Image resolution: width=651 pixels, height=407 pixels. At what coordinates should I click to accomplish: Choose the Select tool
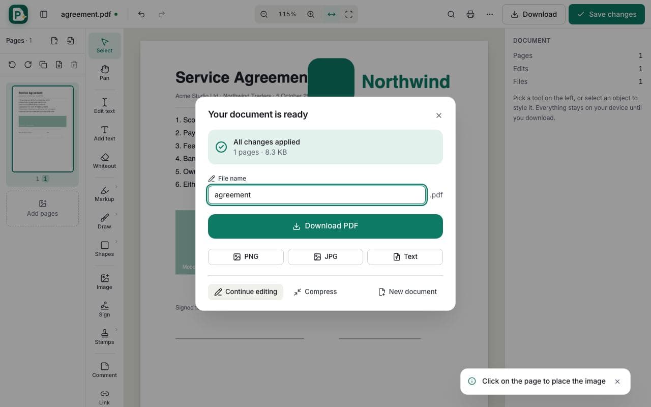(104, 45)
